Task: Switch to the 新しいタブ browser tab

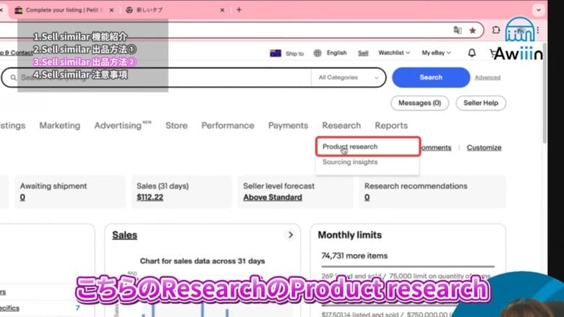Action: click(149, 10)
